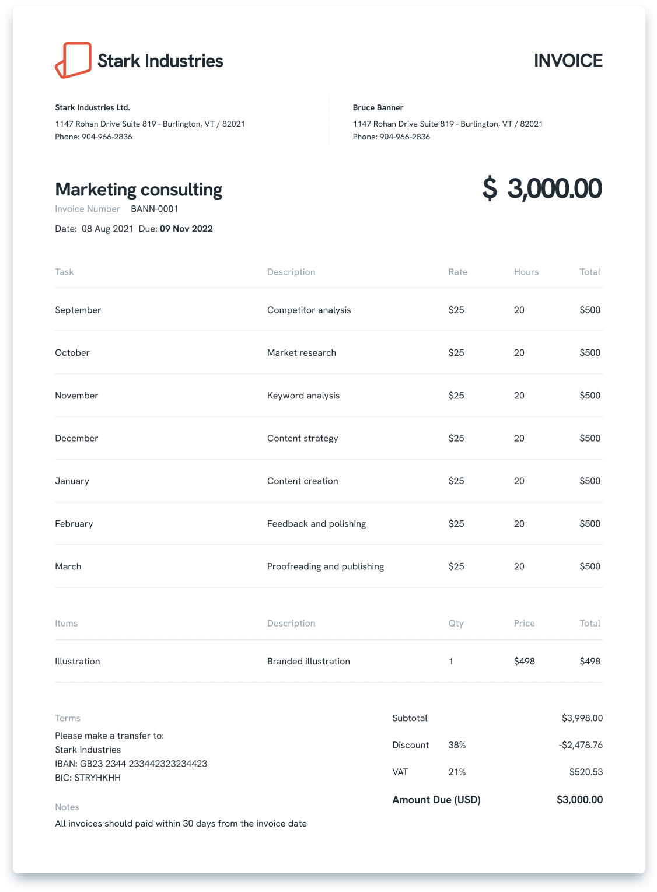
Task: Select the Illustration item row
Action: (328, 661)
